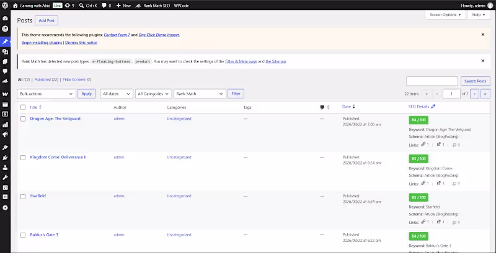This screenshot has height=253, width=496.
Task: Open the All dates dropdown
Action: [117, 93]
